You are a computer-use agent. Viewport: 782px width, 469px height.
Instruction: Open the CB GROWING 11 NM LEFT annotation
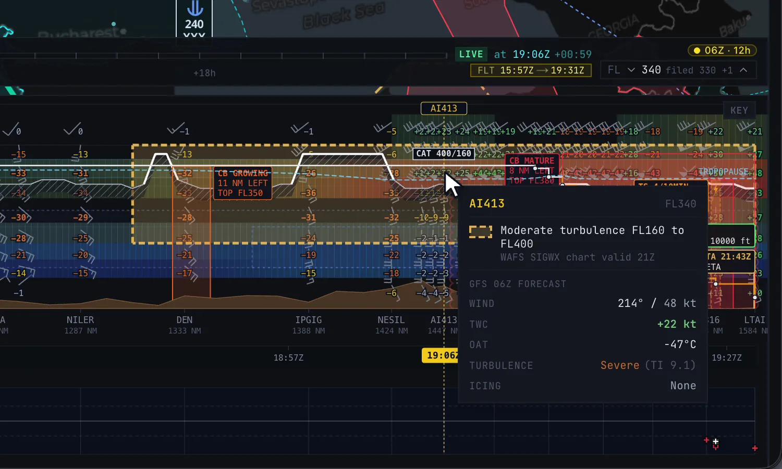[x=242, y=183]
